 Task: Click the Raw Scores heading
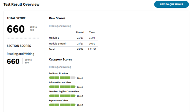(x=57, y=18)
